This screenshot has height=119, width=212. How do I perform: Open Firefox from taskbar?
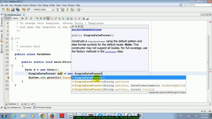tap(52, 116)
